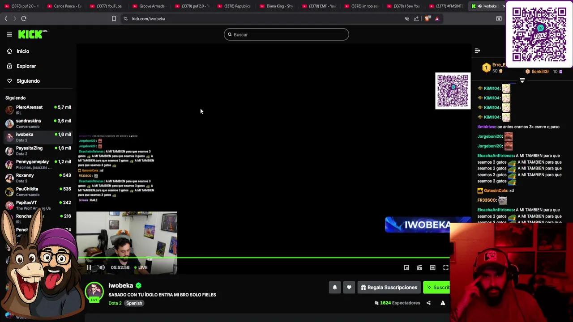The height and width of the screenshot is (322, 573).
Task: Bookmark this page icon
Action: (114, 19)
